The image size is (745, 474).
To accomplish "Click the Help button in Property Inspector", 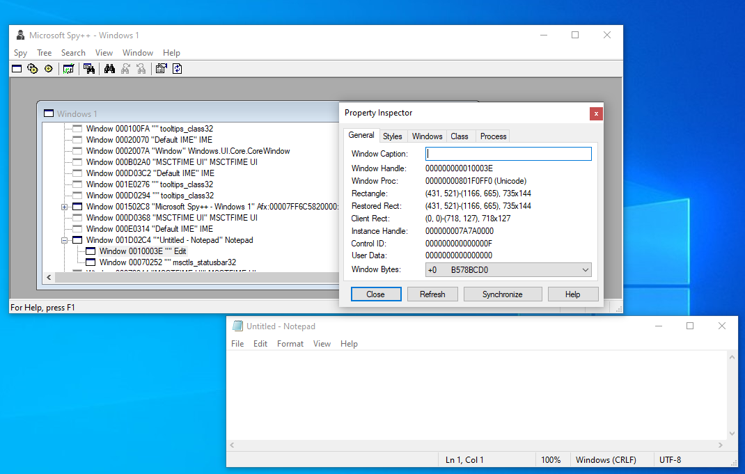I will [572, 294].
